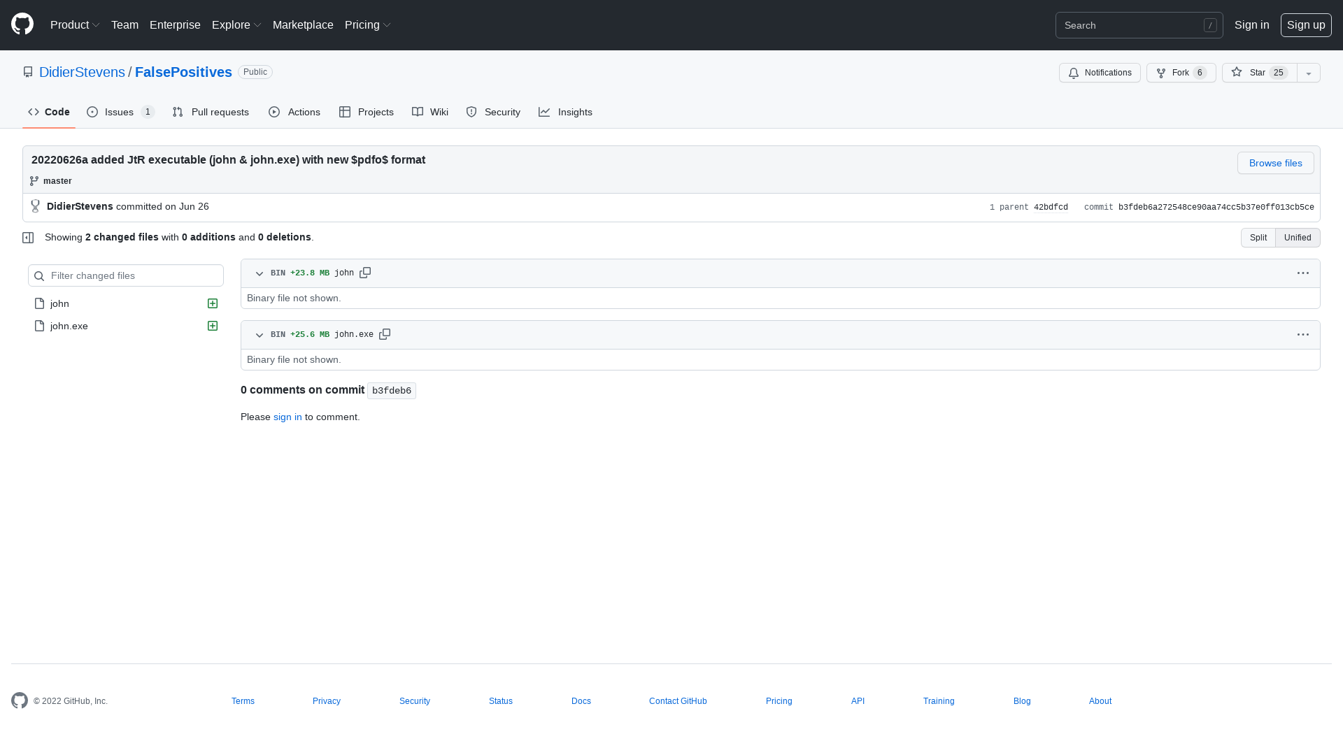Click the Notifications button
1343x755 pixels.
pos(1100,73)
